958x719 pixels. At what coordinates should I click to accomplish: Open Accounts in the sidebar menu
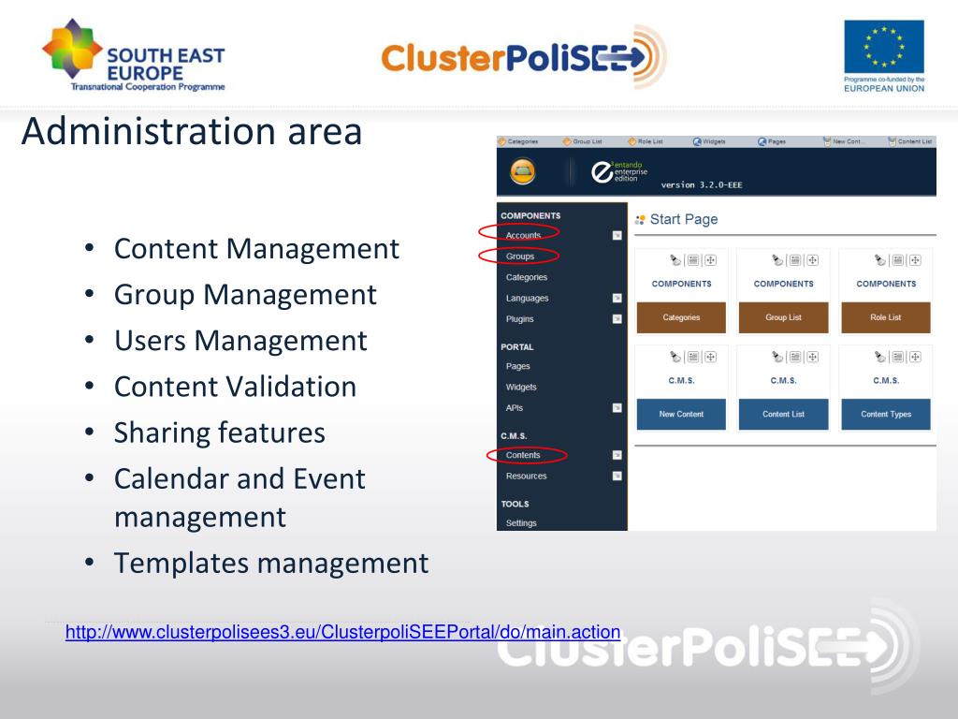tap(523, 235)
